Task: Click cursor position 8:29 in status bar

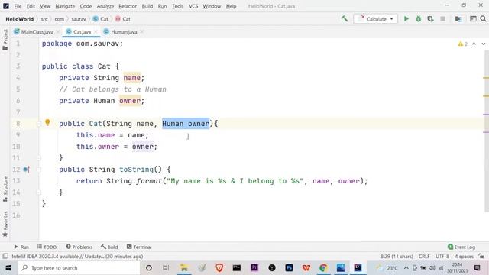Action: (x=397, y=257)
